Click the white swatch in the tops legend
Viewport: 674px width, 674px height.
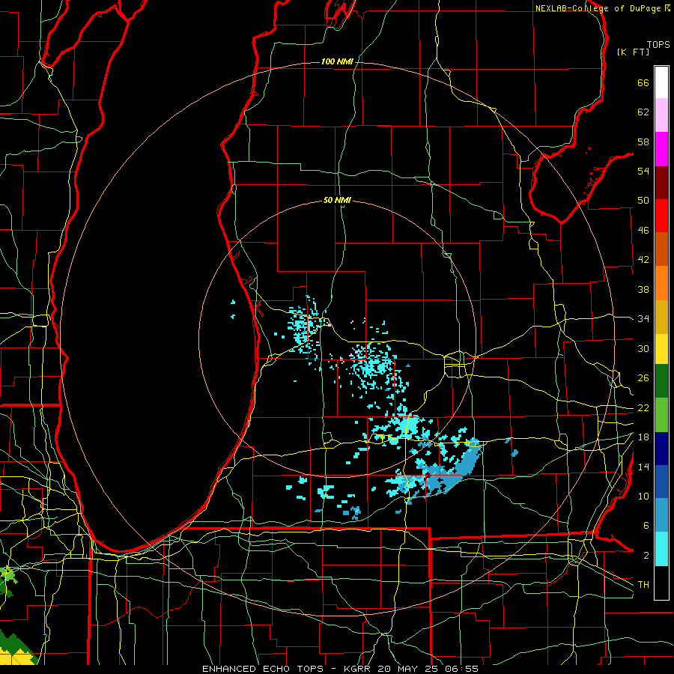click(x=661, y=82)
